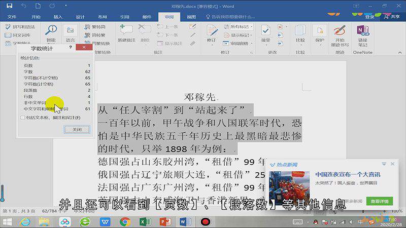406x228 pixels.
Task: Switch to the 插入 tab
Action: 58,17
